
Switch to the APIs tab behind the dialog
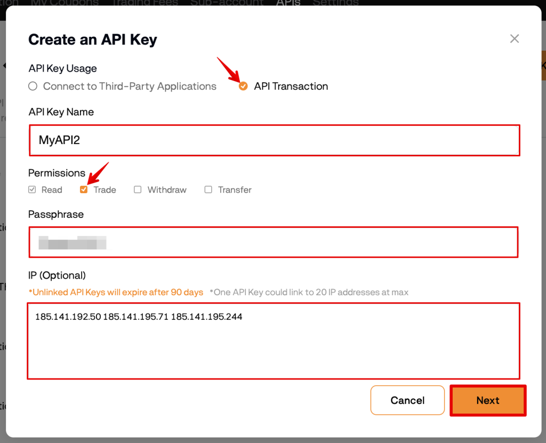tap(288, 3)
